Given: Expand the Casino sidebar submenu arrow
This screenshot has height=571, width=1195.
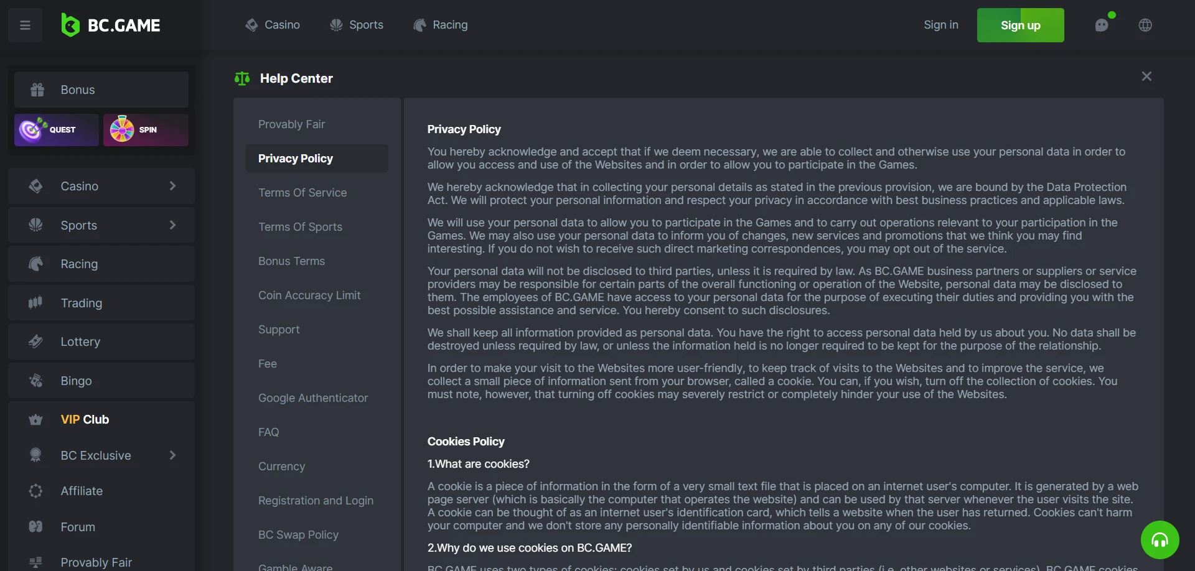Looking at the screenshot, I should tap(172, 186).
